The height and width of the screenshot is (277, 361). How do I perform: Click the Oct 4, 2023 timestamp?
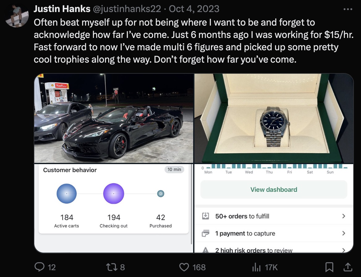194,9
